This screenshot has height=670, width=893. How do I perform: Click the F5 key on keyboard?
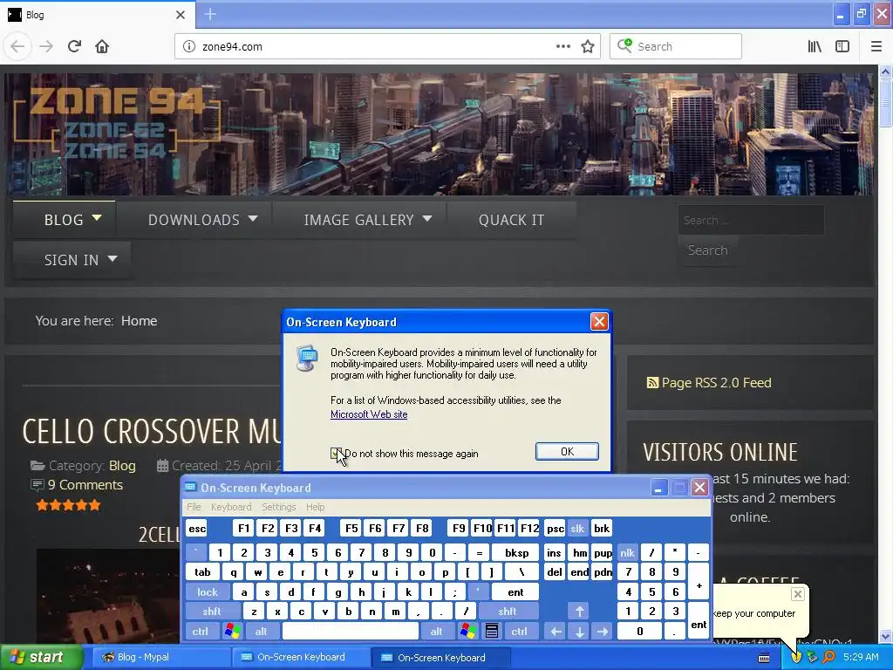tap(351, 528)
